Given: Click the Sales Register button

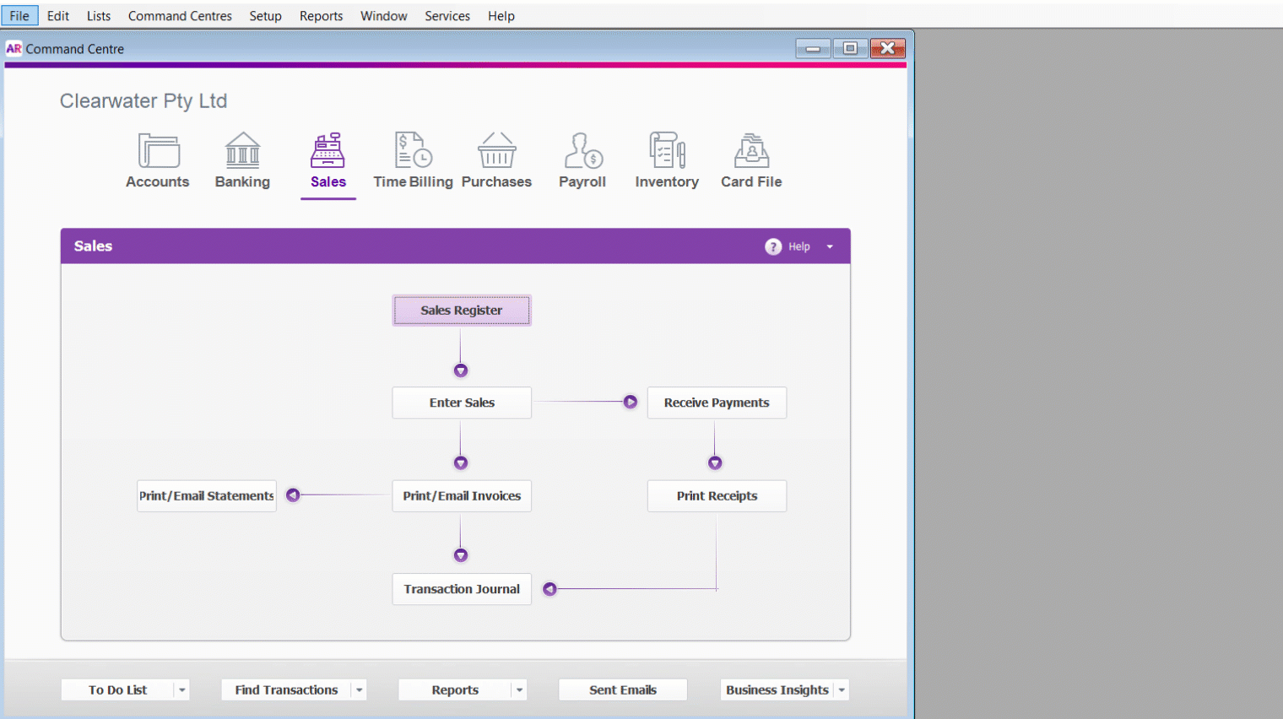Looking at the screenshot, I should tap(462, 311).
